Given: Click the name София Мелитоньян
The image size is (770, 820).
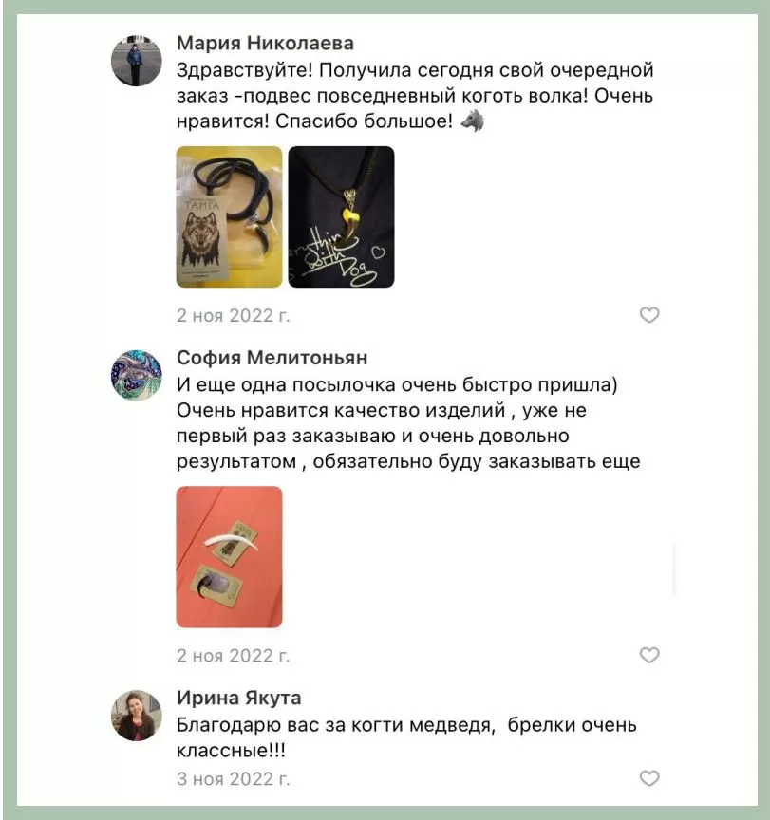Looking at the screenshot, I should pyautogui.click(x=272, y=358).
